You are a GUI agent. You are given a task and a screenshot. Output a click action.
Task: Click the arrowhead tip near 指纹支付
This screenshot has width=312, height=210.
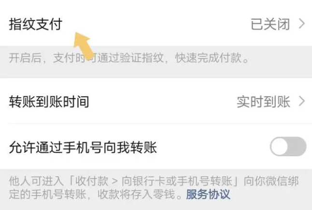76,33
